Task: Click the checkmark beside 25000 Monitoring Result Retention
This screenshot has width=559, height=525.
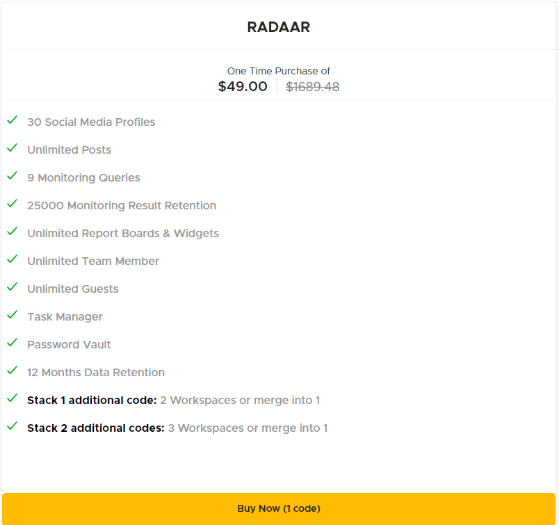Action: pos(12,203)
